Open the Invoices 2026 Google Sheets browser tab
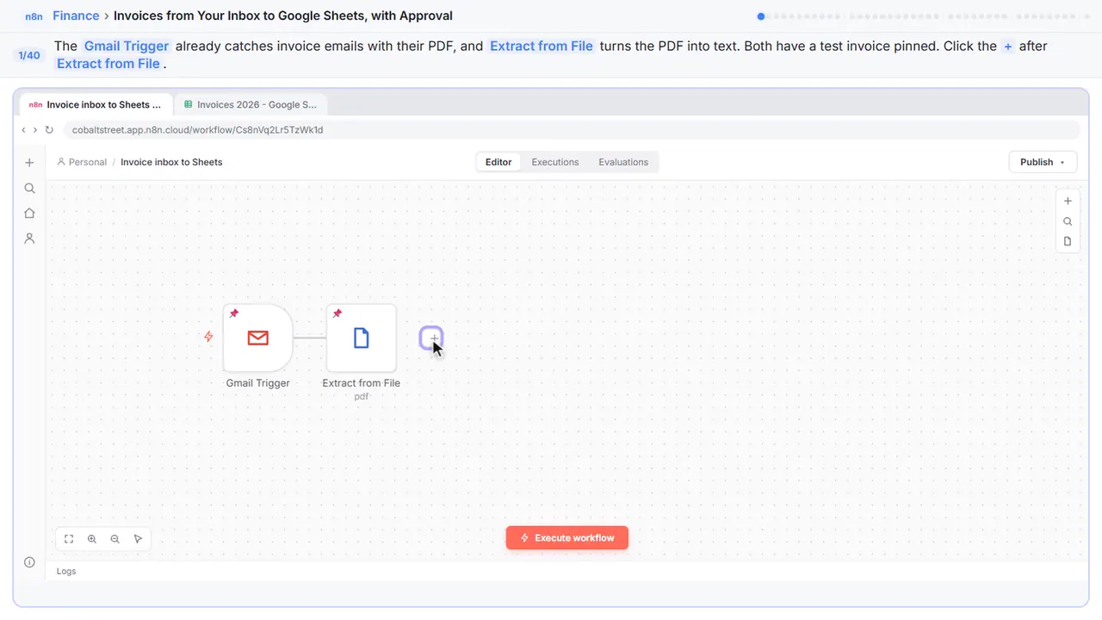The image size is (1102, 620). (x=250, y=104)
